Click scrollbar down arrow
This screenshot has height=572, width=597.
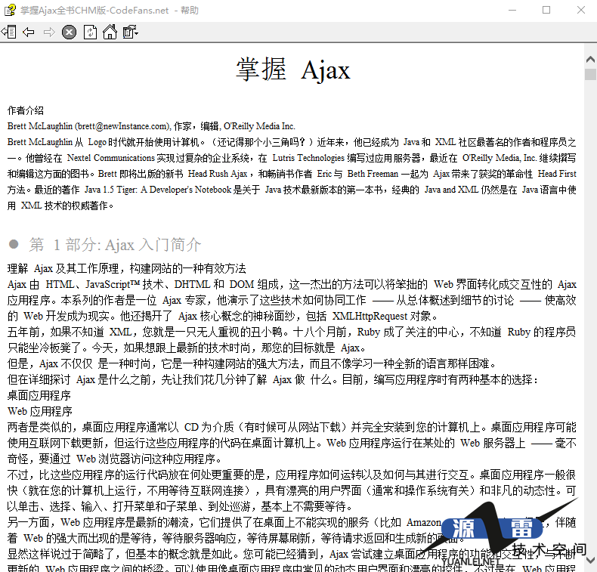point(590,560)
